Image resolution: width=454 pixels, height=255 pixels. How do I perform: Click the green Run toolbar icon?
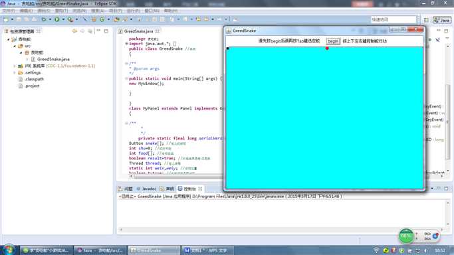(x=57, y=19)
